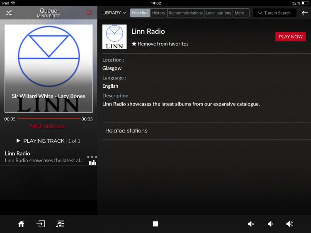Open the Linn Radio station logo thumbnail
The height and width of the screenshot is (233, 311).
(x=114, y=36)
